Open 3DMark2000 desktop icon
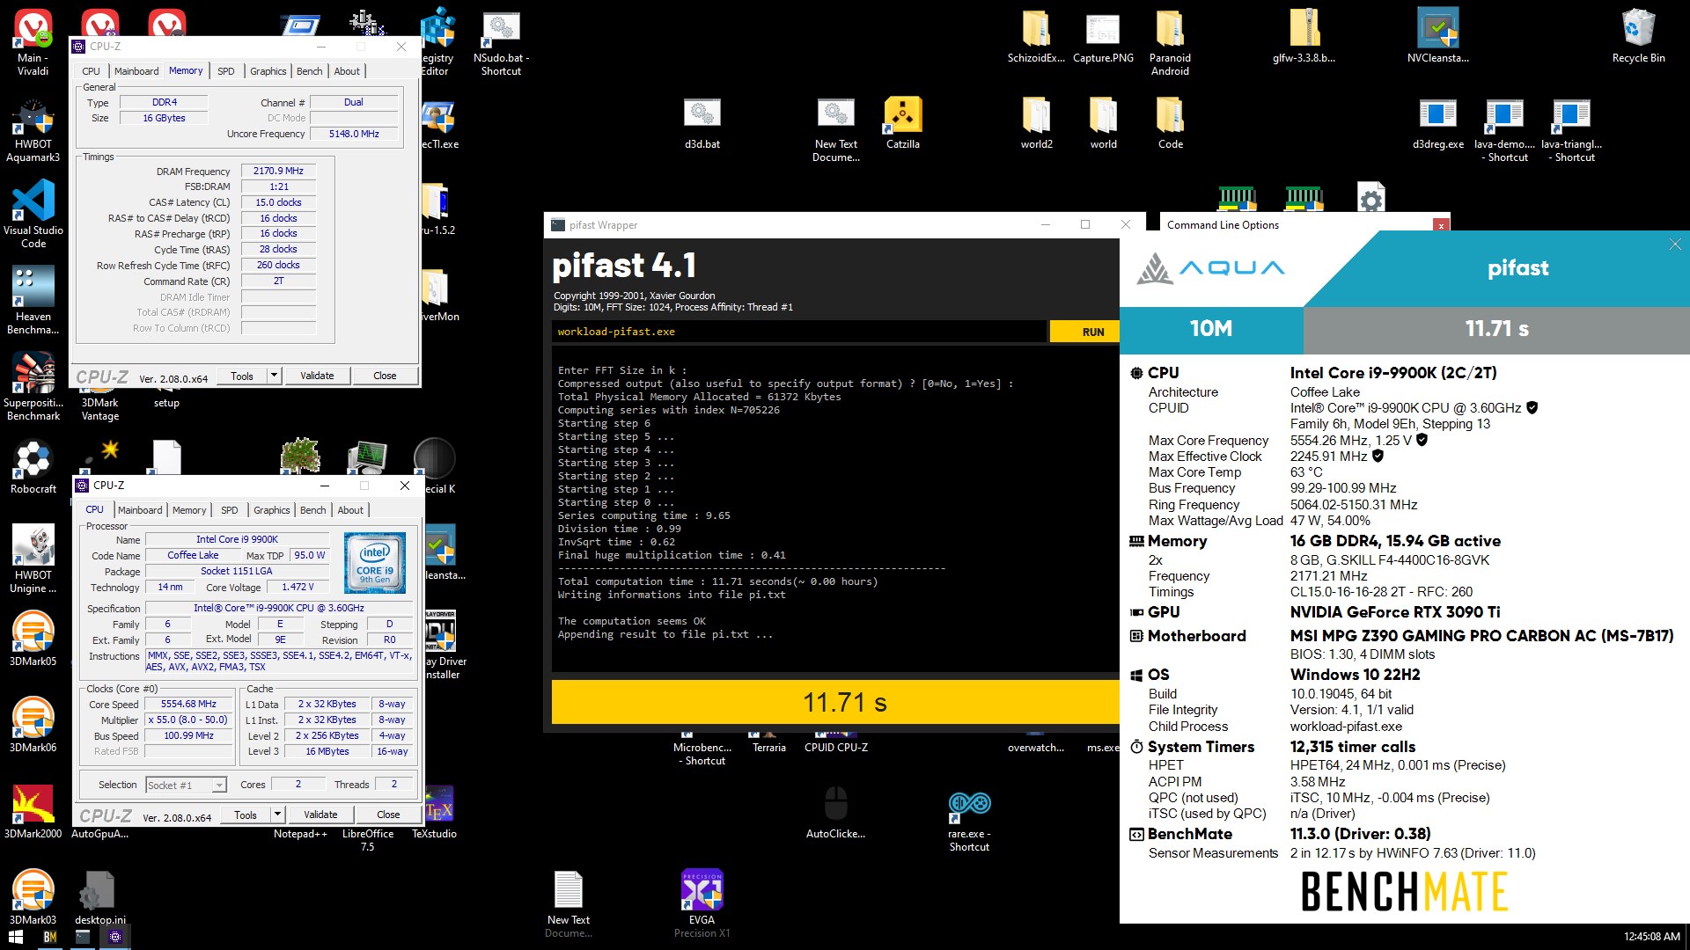This screenshot has width=1690, height=950. click(33, 811)
